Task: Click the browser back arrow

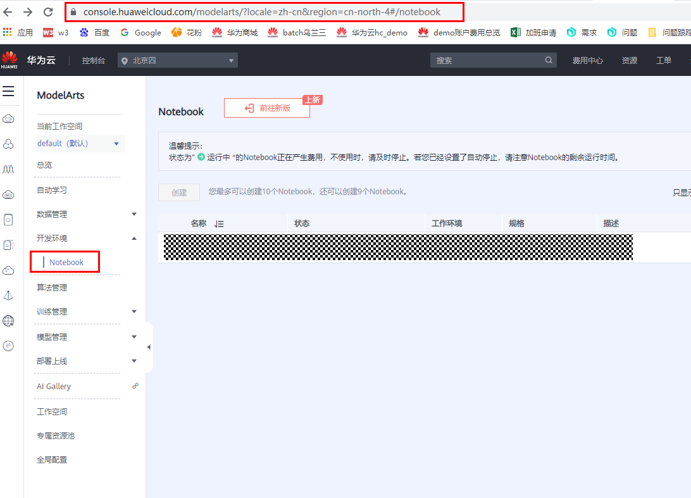Action: click(8, 12)
